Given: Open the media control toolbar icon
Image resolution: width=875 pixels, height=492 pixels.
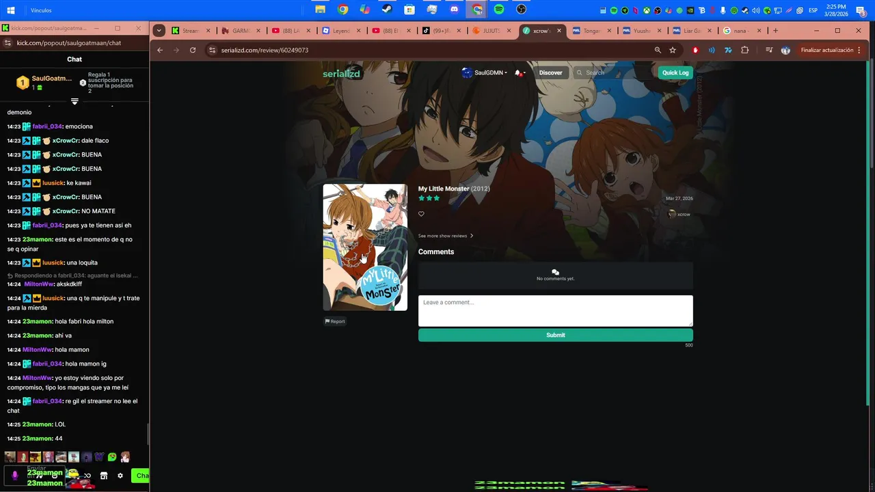Looking at the screenshot, I should click(769, 50).
